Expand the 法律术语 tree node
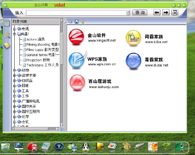Screen dimensions: 195x155 15,75
